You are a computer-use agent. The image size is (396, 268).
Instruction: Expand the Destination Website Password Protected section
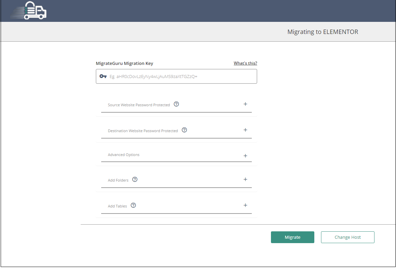(245, 130)
